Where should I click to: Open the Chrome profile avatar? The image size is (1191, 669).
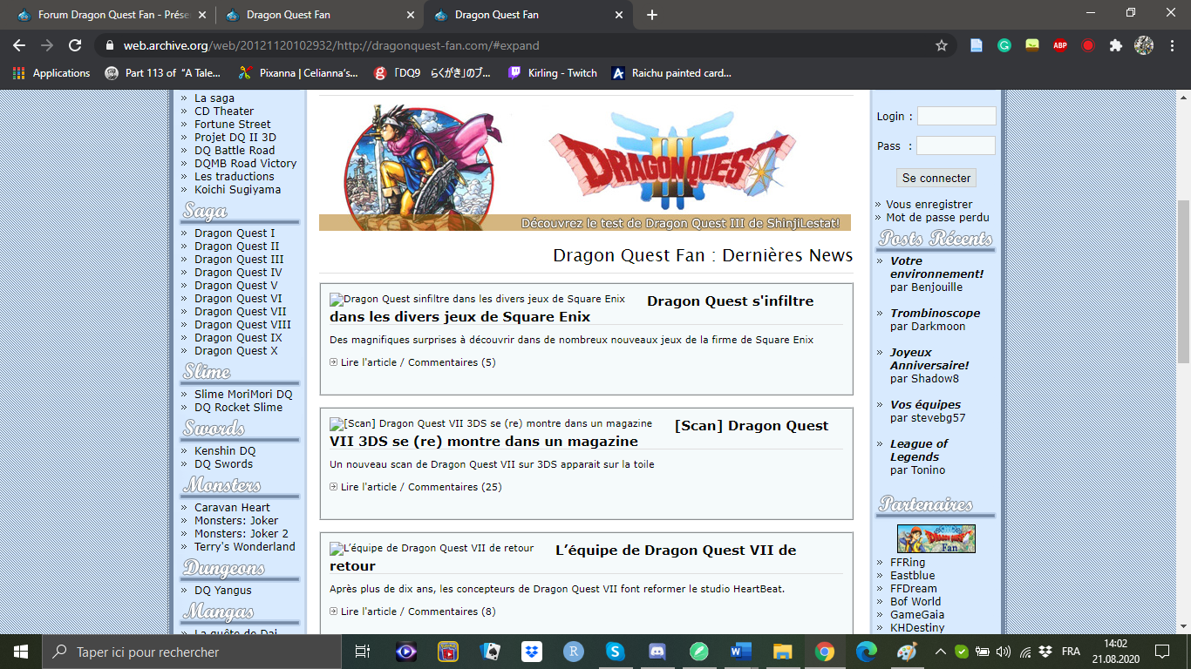1144,45
